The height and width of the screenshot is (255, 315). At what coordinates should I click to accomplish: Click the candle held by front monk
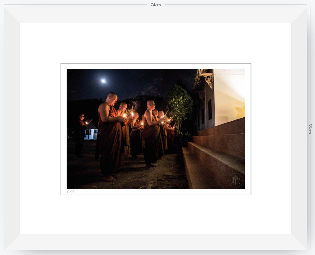click(x=124, y=115)
